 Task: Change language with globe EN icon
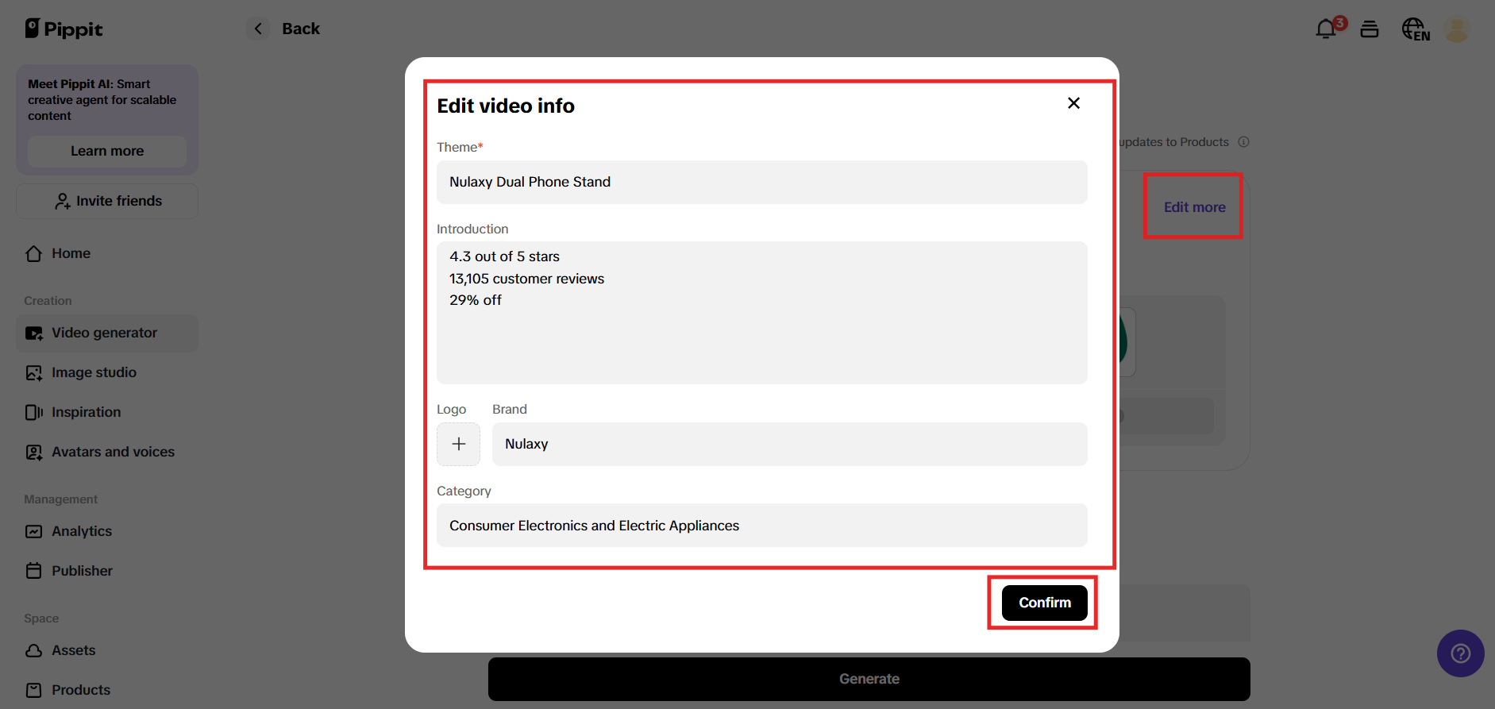pos(1416,29)
